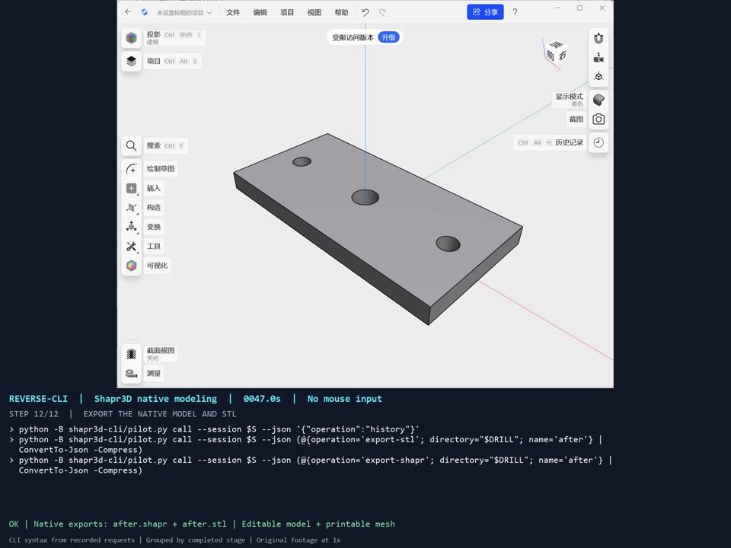
Task: Open the 项目 menu in menu bar
Action: click(287, 13)
